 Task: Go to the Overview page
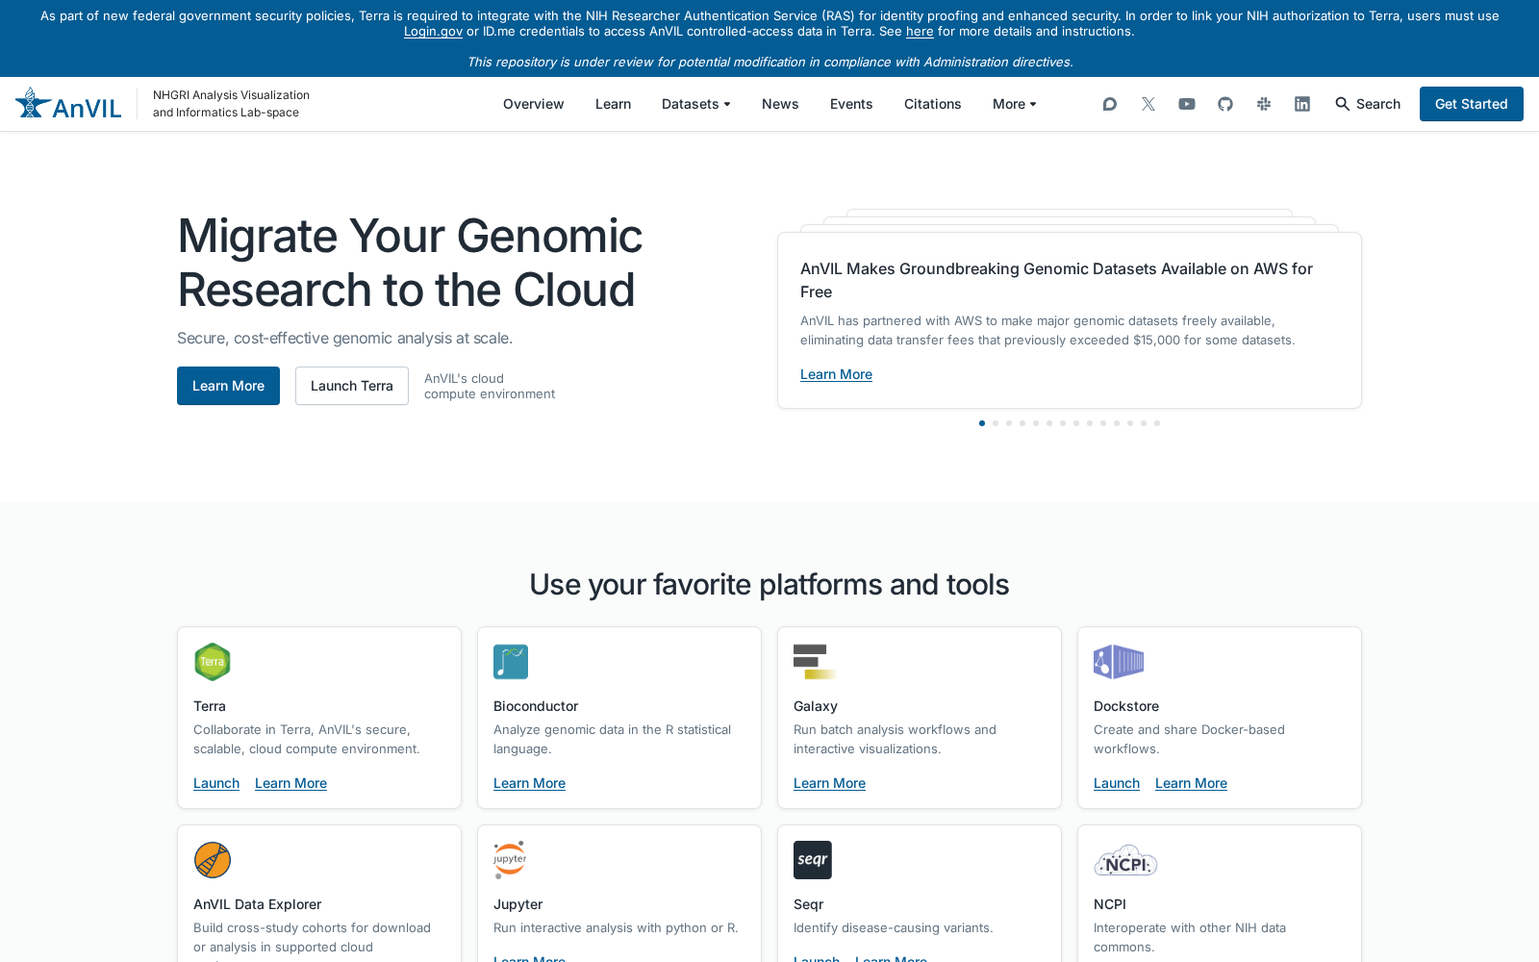pos(534,104)
